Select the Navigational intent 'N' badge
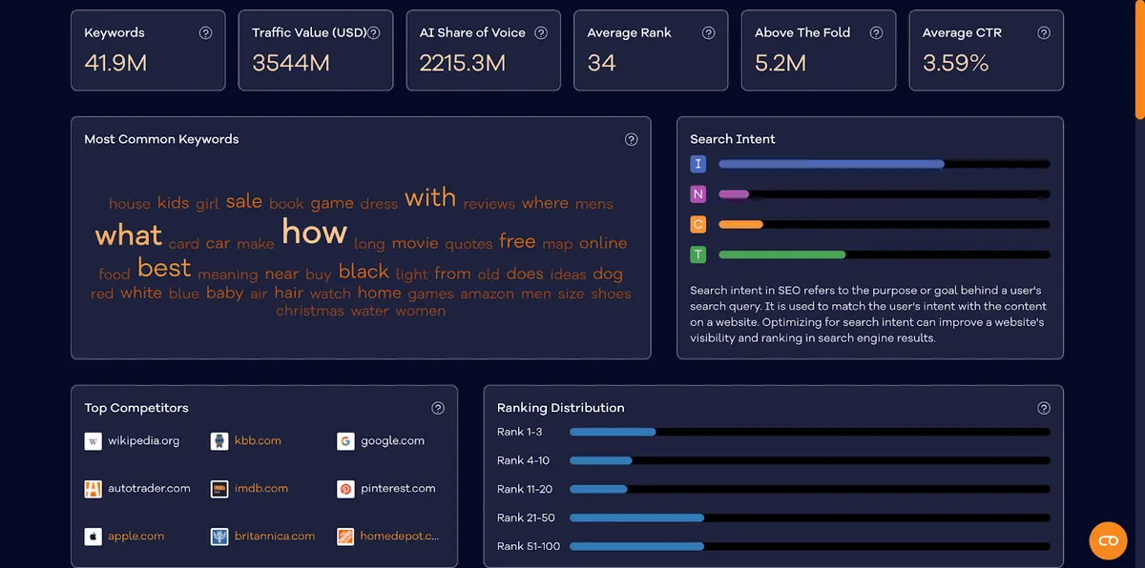The image size is (1145, 568). coord(698,194)
